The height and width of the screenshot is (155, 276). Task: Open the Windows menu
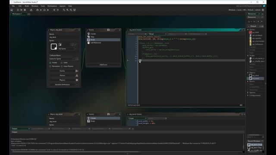click(x=34, y=6)
